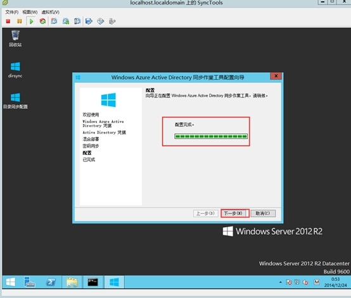Screen dimensions: 351x298
Task: Open the clock showing 0:53 2014/12/24
Action: coord(335,282)
